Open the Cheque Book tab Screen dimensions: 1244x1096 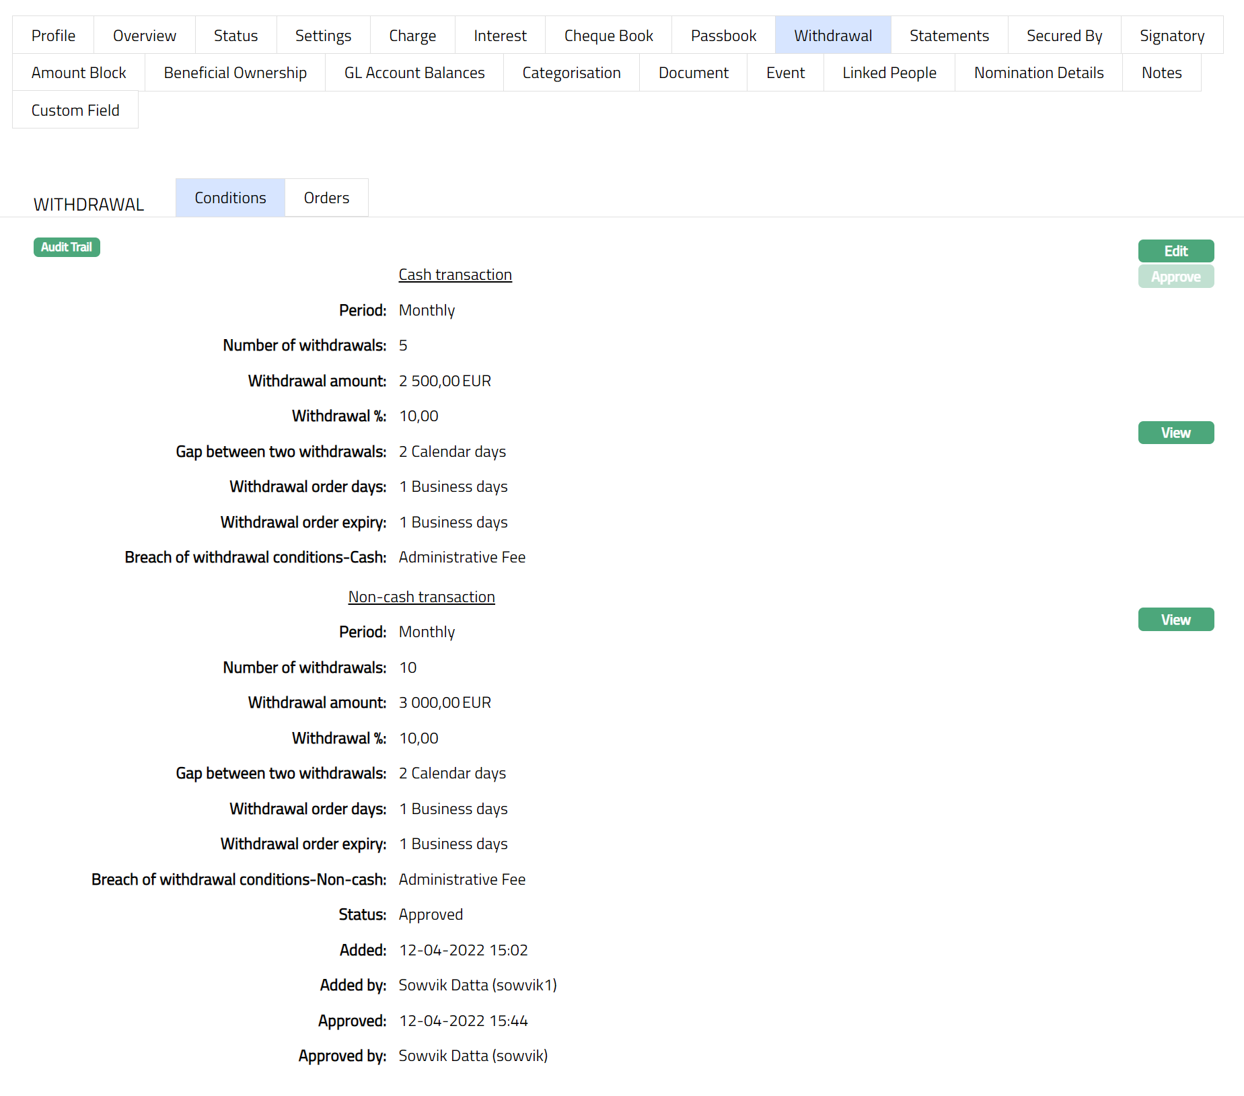tap(608, 36)
